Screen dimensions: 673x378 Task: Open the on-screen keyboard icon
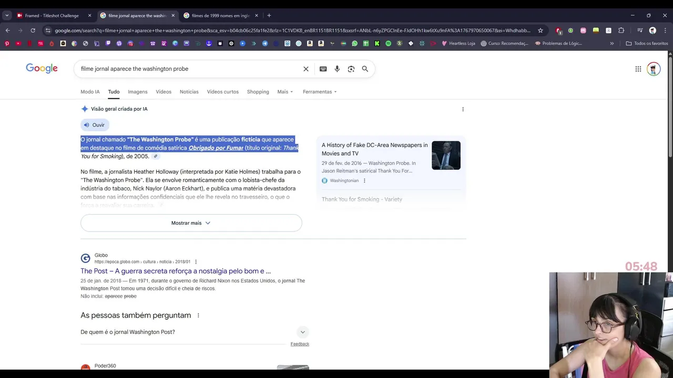(323, 69)
